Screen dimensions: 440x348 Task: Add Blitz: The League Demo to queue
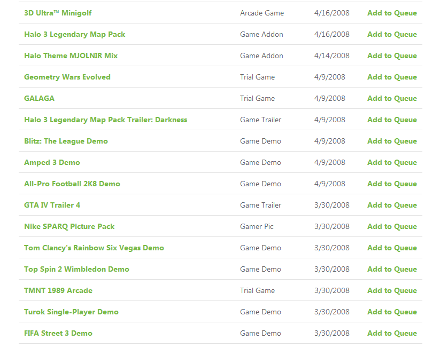pos(392,141)
